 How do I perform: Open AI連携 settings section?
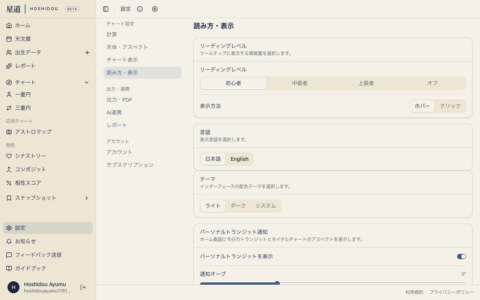tap(142, 112)
